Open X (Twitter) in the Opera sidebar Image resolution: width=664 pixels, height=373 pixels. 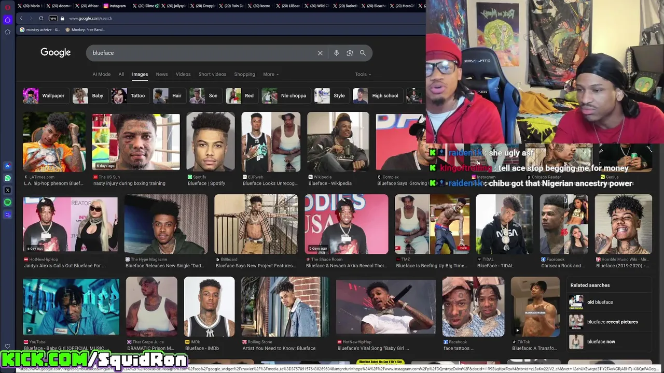[x=7, y=190]
